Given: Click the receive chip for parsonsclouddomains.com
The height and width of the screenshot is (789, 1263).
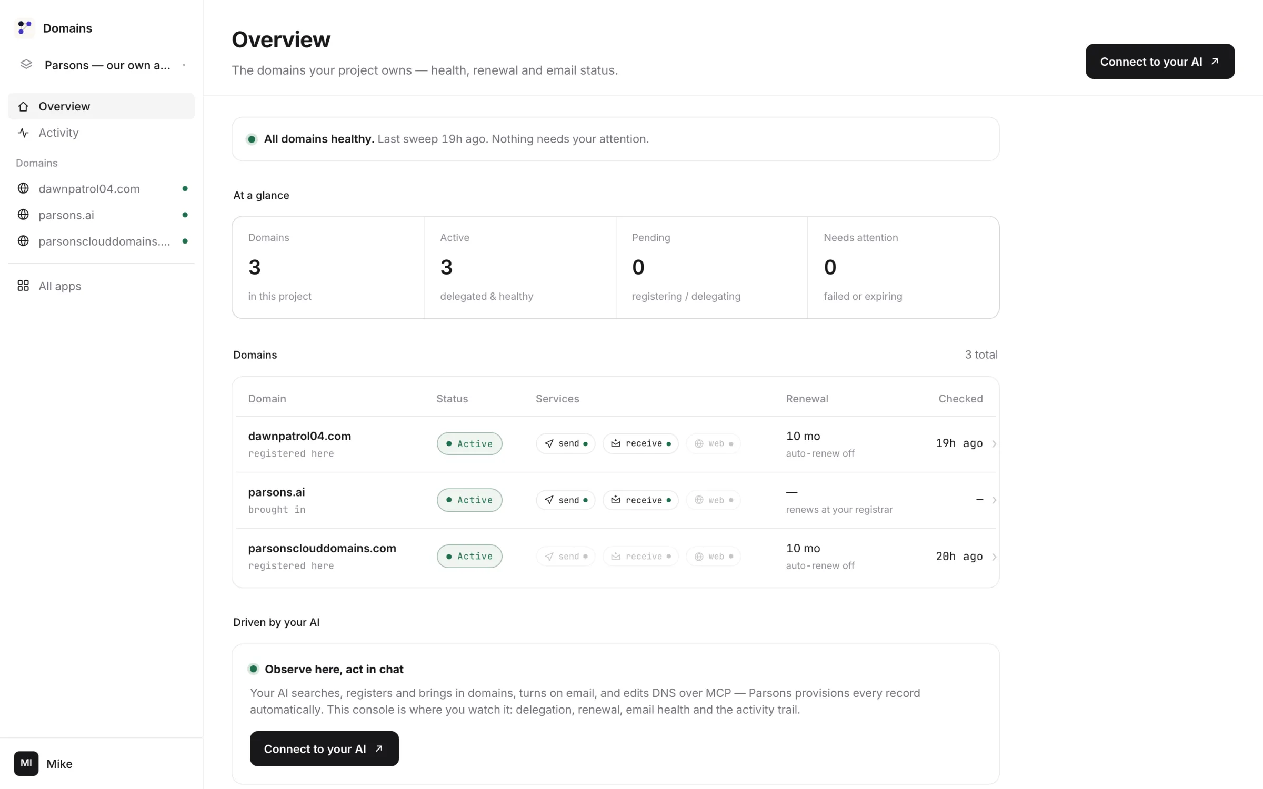Looking at the screenshot, I should point(640,556).
